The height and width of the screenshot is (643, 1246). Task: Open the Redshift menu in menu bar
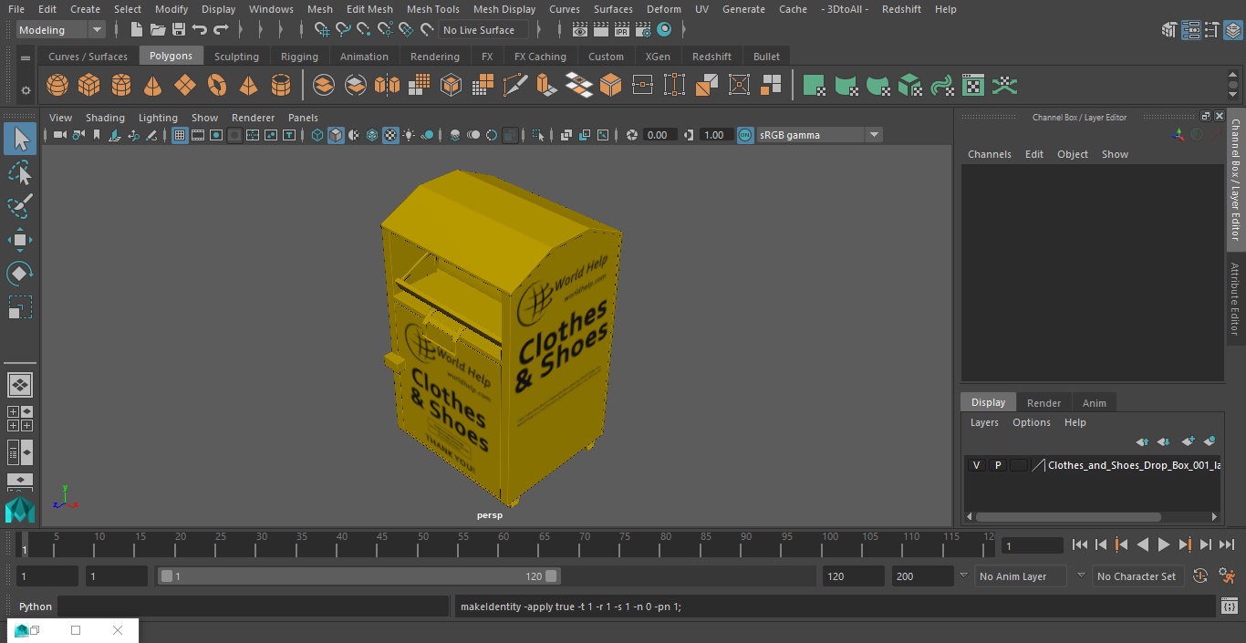click(x=901, y=9)
